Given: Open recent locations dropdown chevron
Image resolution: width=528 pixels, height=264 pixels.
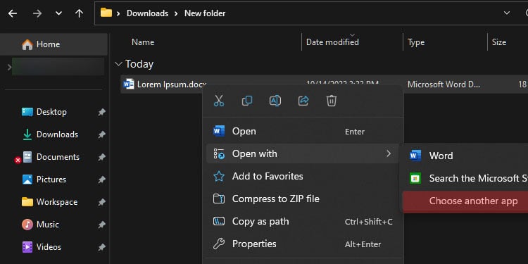Looking at the screenshot, I should 58,13.
